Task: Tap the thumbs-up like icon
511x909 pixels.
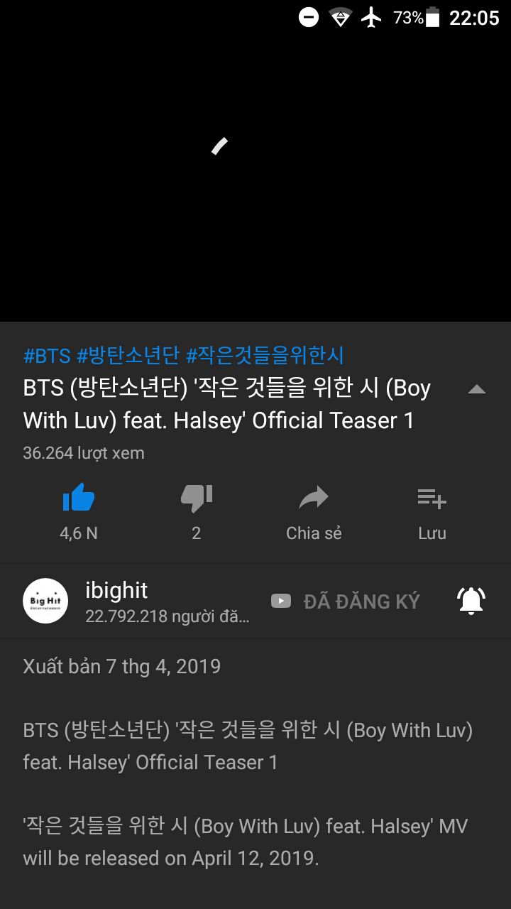Action: (x=79, y=498)
